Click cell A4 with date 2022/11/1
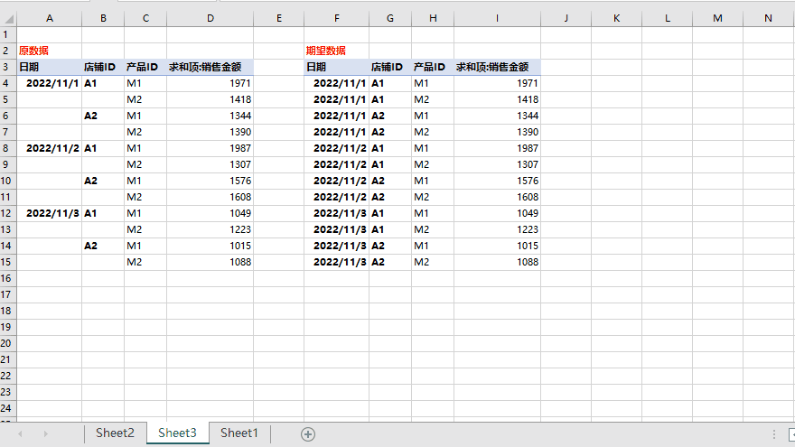The width and height of the screenshot is (795, 447). tap(50, 83)
